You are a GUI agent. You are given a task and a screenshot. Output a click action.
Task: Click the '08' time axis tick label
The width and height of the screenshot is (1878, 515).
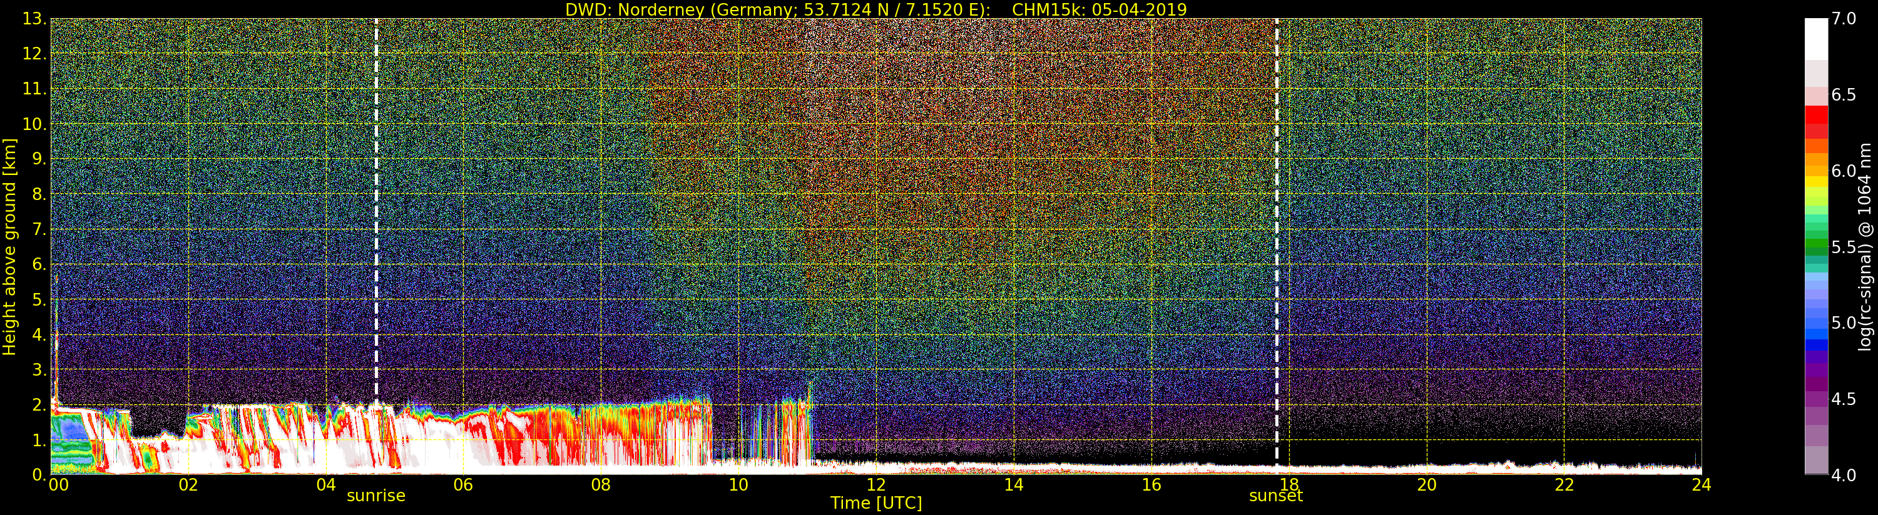pos(601,484)
